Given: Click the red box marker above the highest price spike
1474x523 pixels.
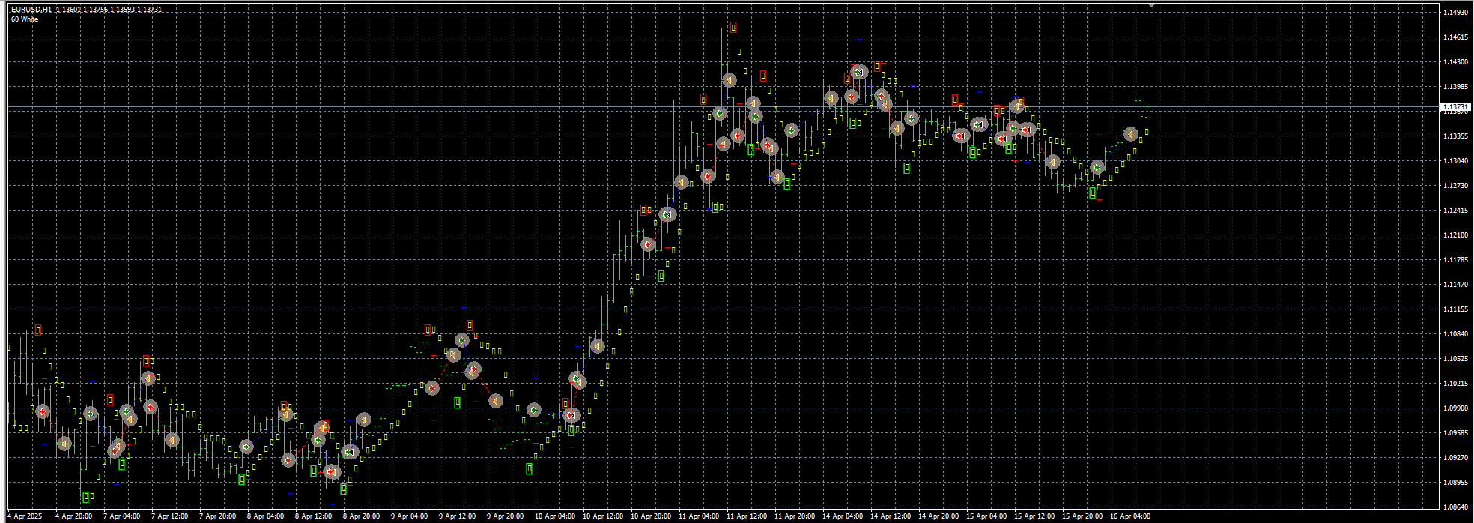Looking at the screenshot, I should [733, 28].
